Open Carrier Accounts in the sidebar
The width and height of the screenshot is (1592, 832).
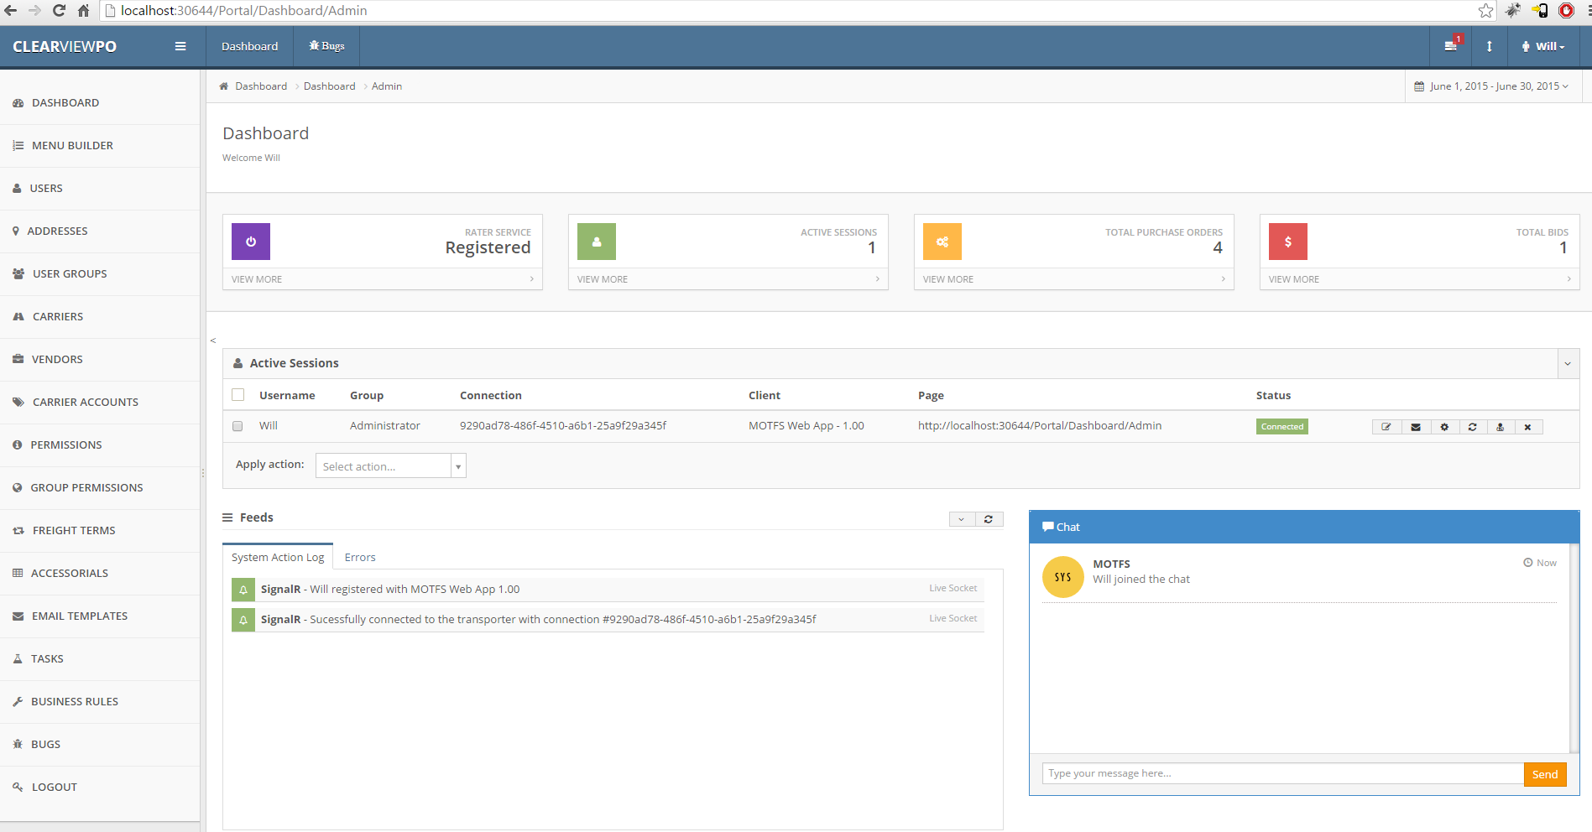85,403
